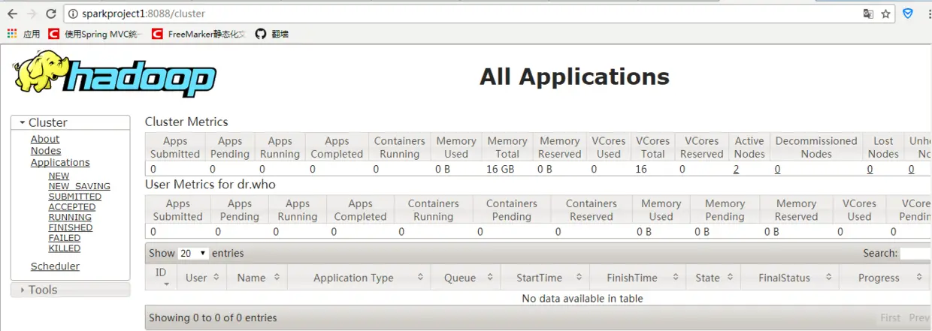Sort table by User column
The width and height of the screenshot is (932, 331).
point(202,278)
